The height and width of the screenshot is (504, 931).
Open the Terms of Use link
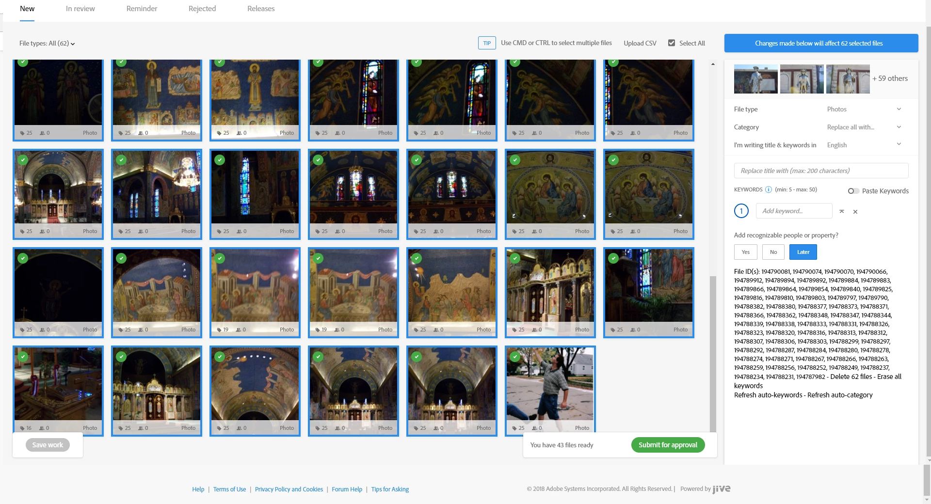229,489
